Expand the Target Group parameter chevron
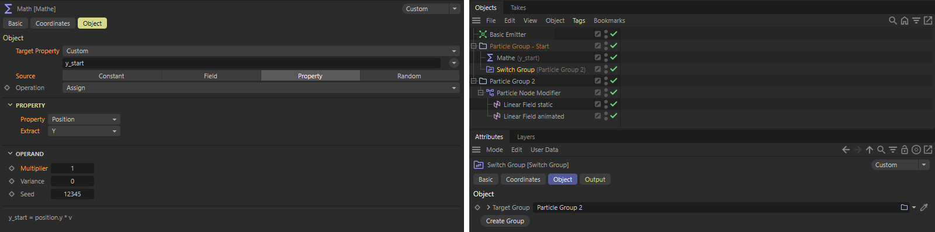 488,207
